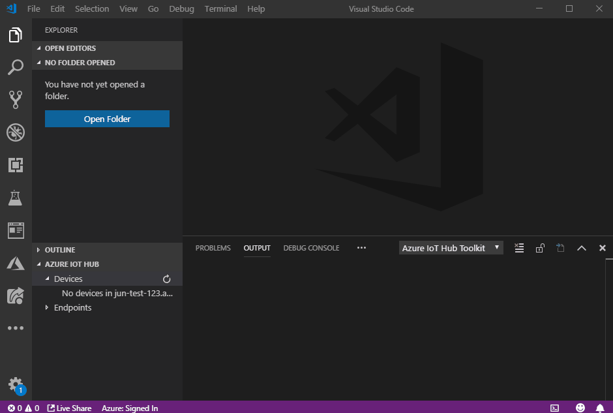Show additional activity bar views ellipsis

coord(15,328)
